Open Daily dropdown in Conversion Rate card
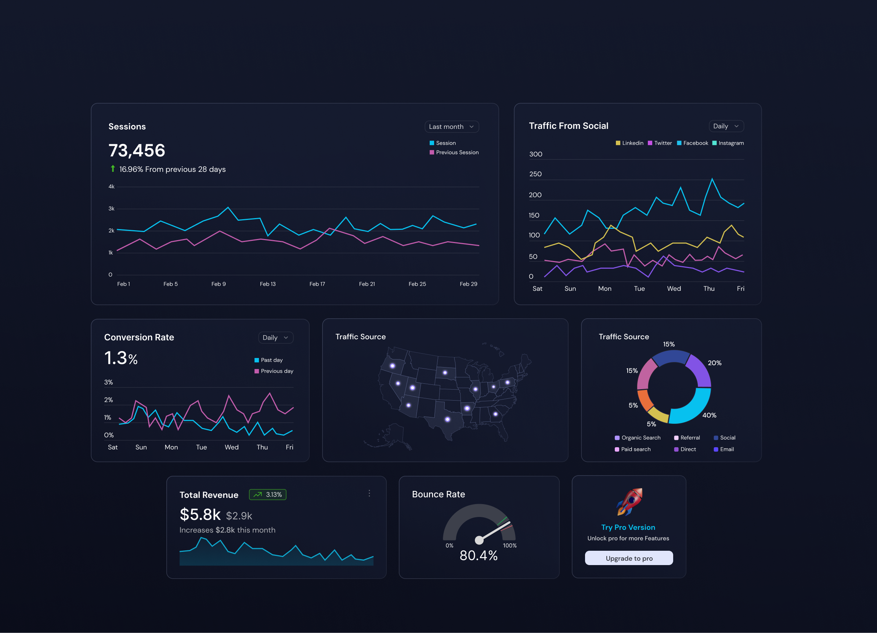This screenshot has height=633, width=877. pyautogui.click(x=275, y=337)
